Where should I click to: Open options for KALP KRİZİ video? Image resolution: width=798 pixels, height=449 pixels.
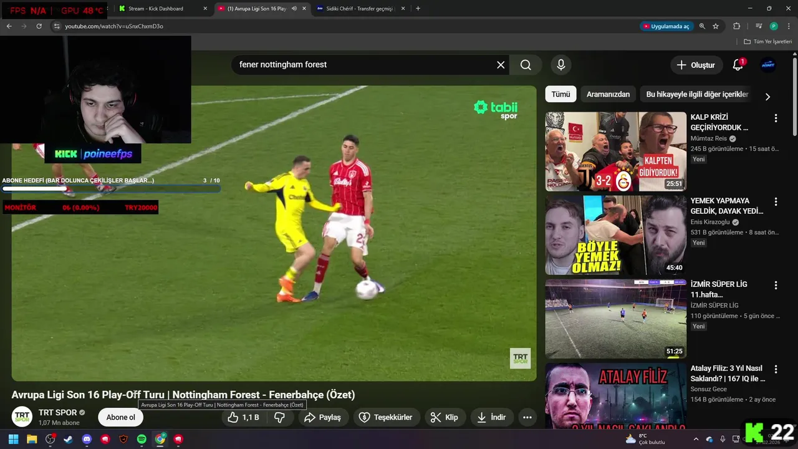coord(776,118)
